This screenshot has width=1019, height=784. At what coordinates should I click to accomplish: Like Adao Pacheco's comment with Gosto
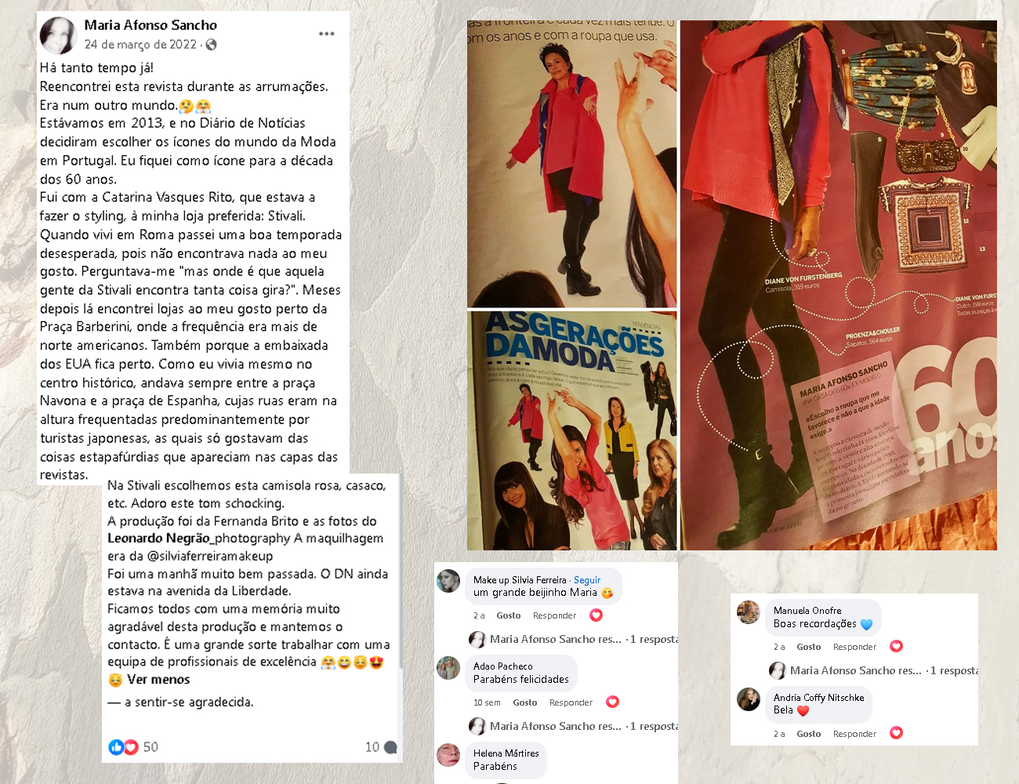coord(525,702)
